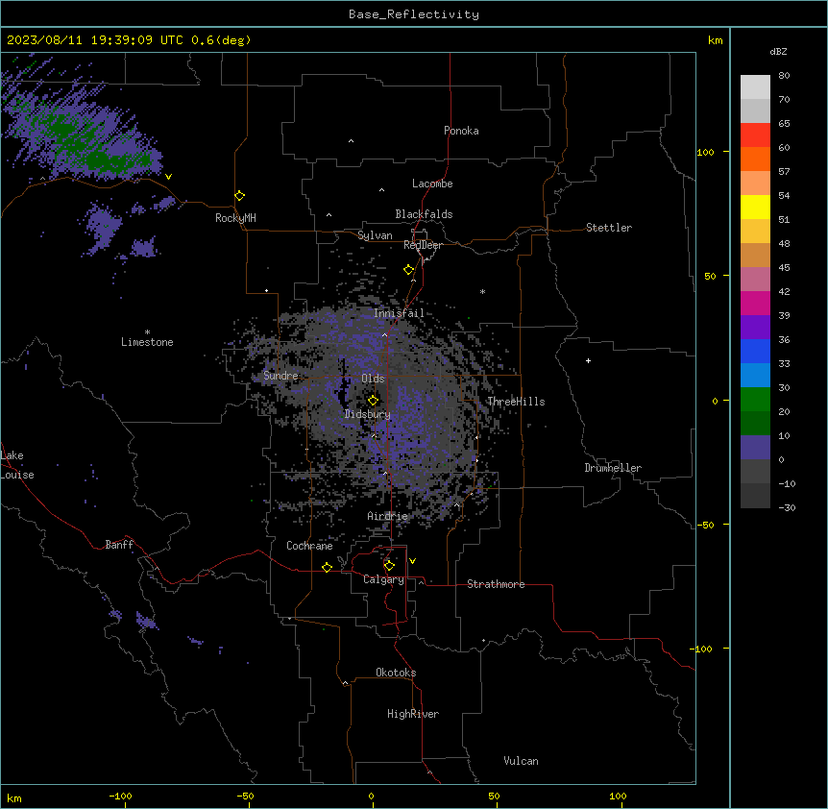The image size is (828, 809).
Task: Click the Okotoks label
Action: pos(396,673)
